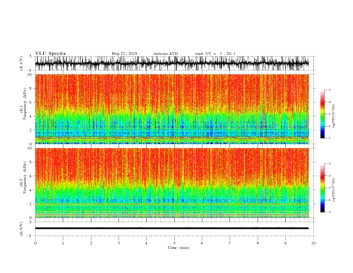Click the time axis tick label "1"

[x=63, y=243]
